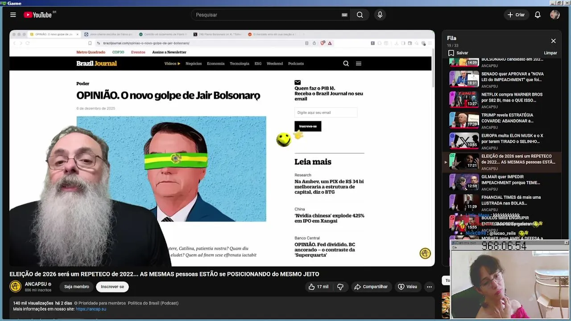Image resolution: width=571 pixels, height=321 pixels.
Task: Click the Brazil Journal search icon in video
Action: (346, 63)
